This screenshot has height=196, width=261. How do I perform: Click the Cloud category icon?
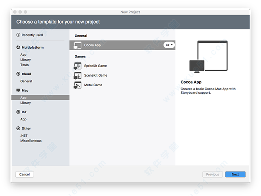pyautogui.click(x=18, y=74)
